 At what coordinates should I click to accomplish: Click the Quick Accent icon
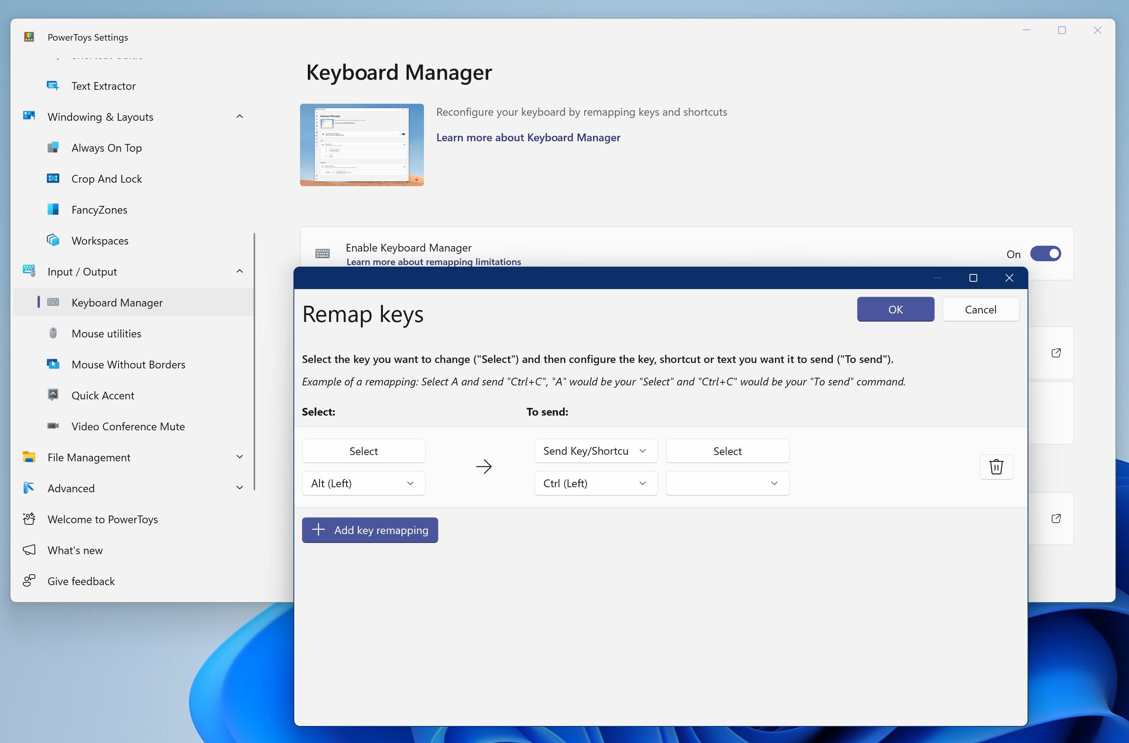[53, 395]
